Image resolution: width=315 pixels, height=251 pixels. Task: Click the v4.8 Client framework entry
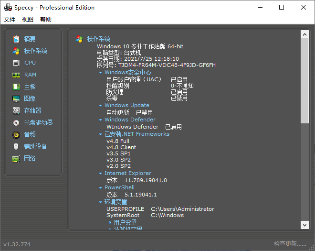121,147
